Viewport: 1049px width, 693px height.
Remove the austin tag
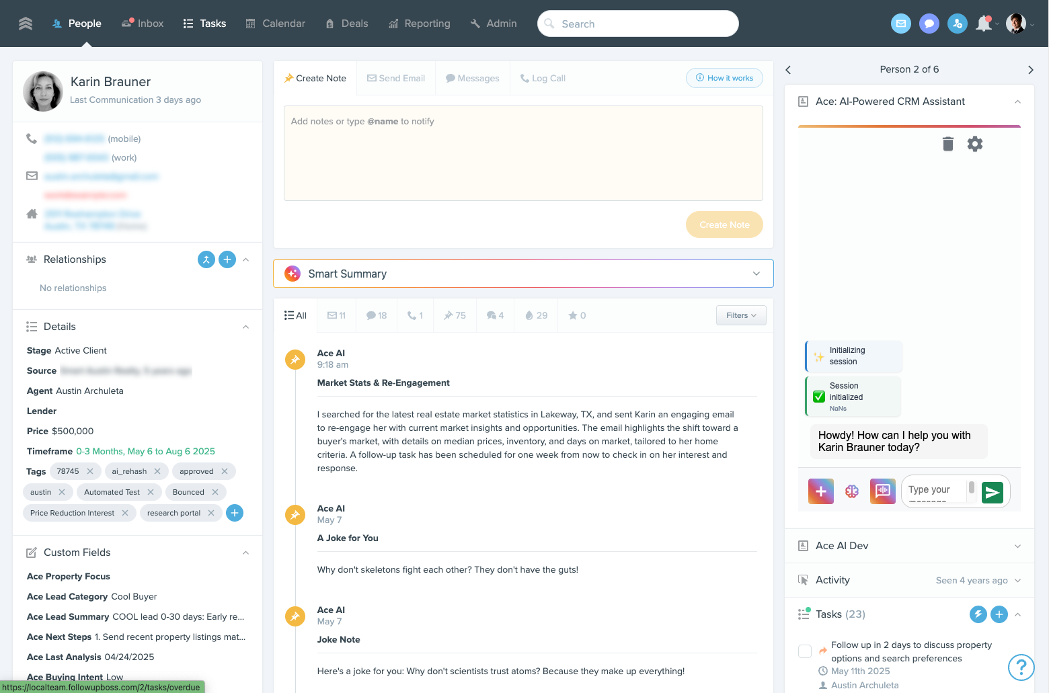[x=62, y=492]
